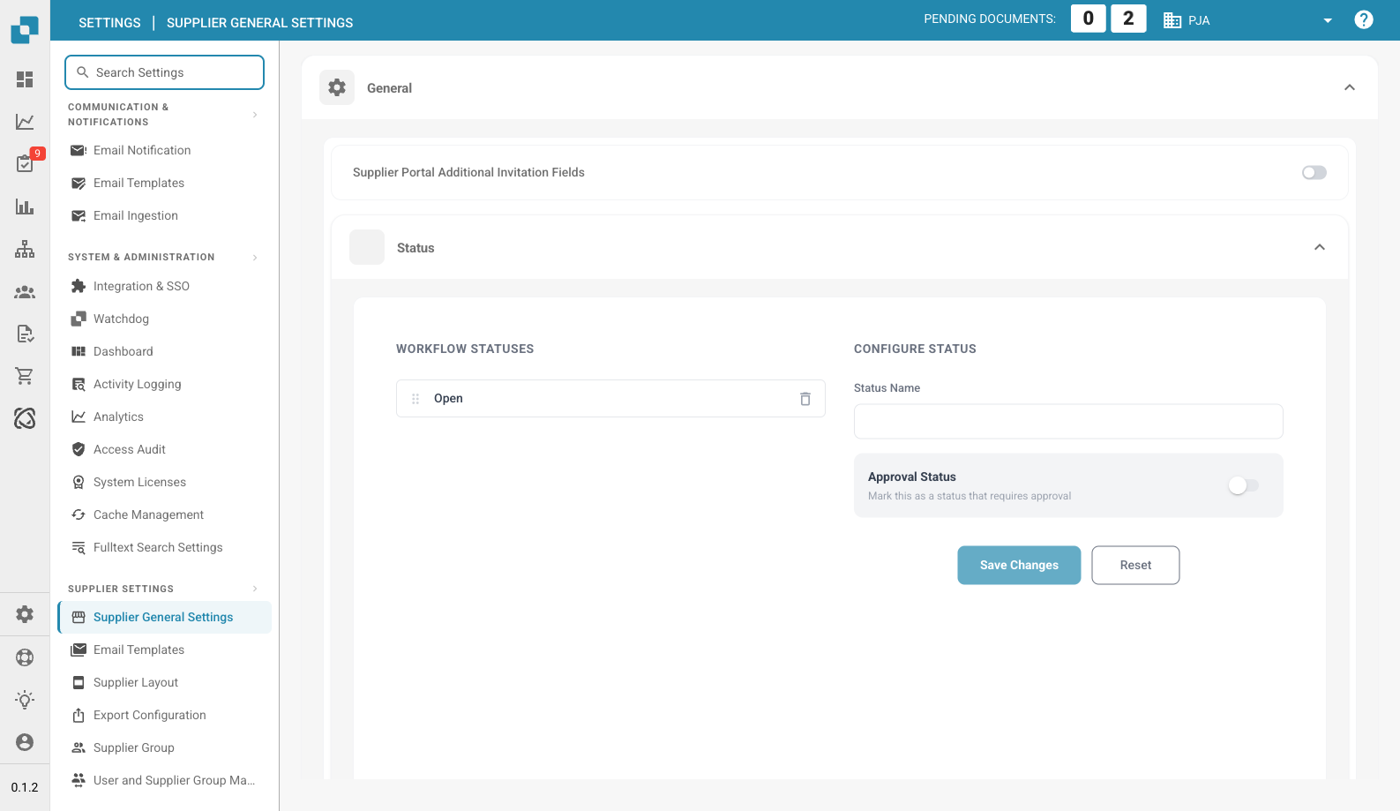Open the document approval icon in left rail
This screenshot has height=811, width=1400.
click(x=25, y=334)
